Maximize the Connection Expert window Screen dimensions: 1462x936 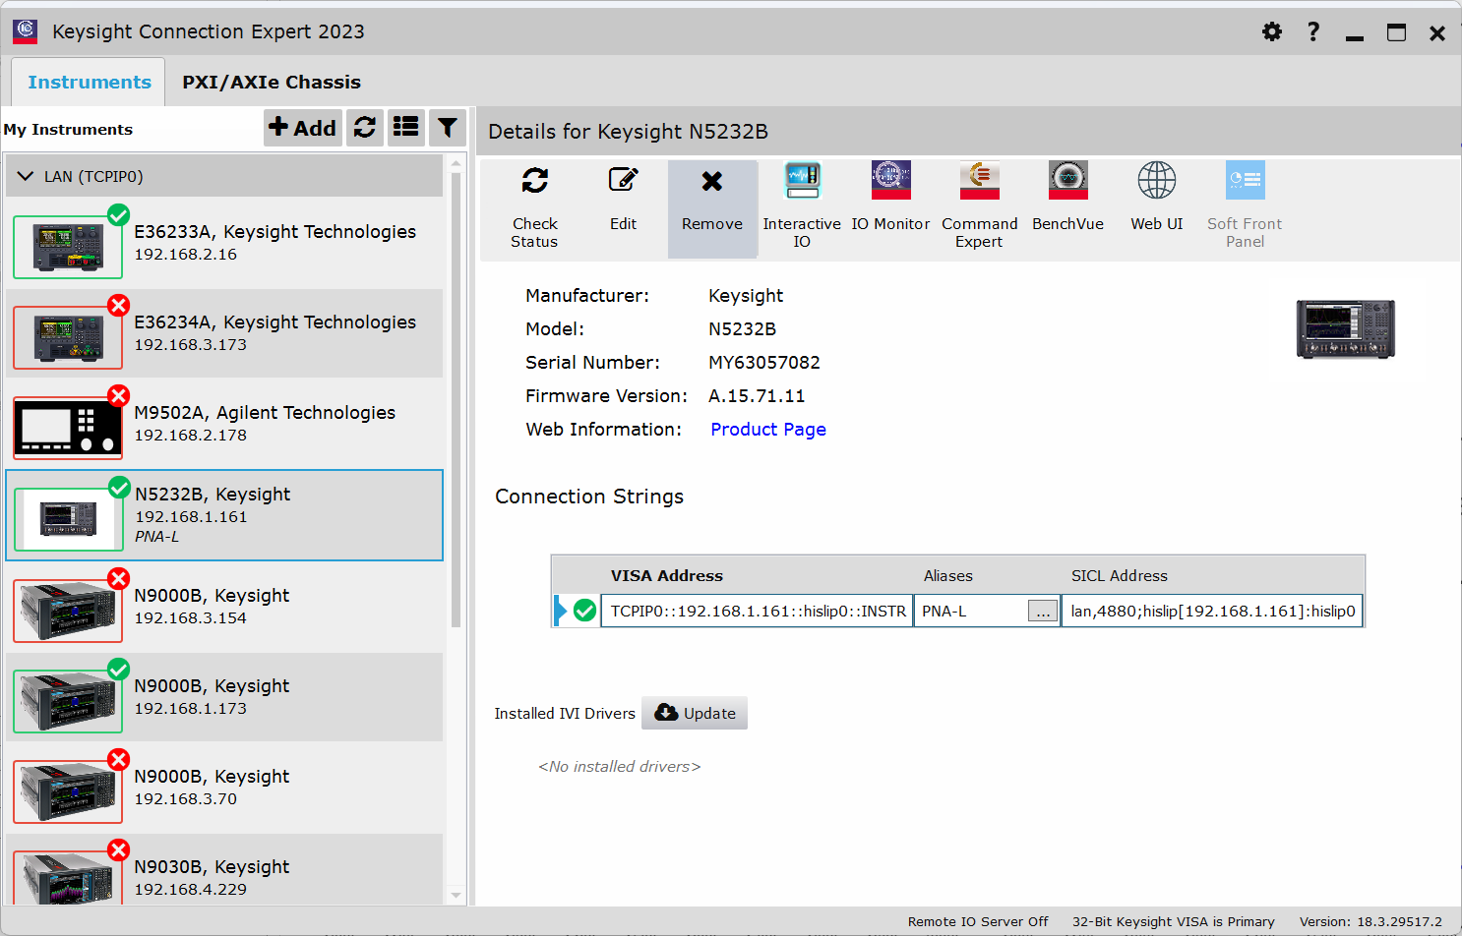(1396, 32)
